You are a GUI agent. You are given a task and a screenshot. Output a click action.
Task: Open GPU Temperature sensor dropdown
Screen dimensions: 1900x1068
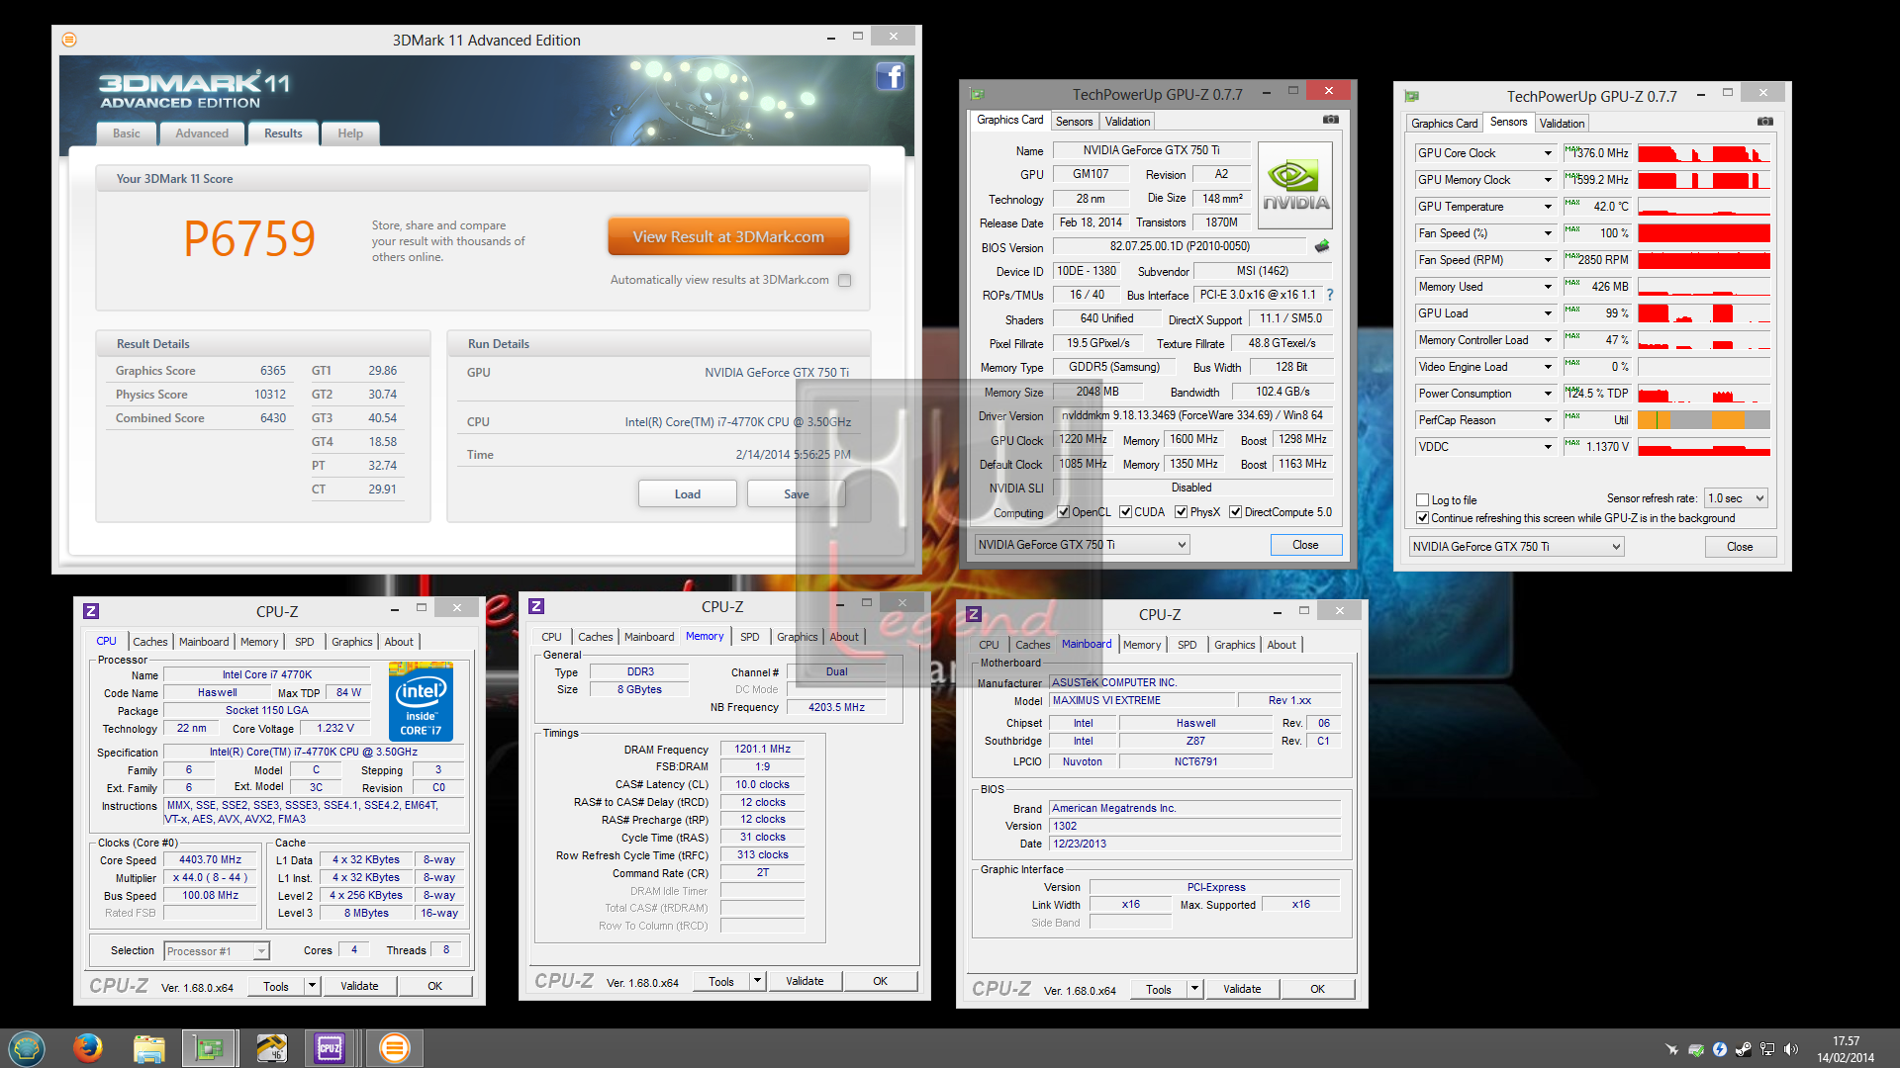(x=1548, y=207)
